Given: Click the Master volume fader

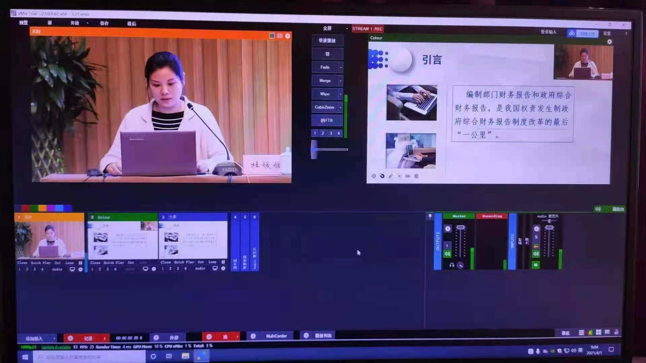Looking at the screenshot, I should coord(461,228).
